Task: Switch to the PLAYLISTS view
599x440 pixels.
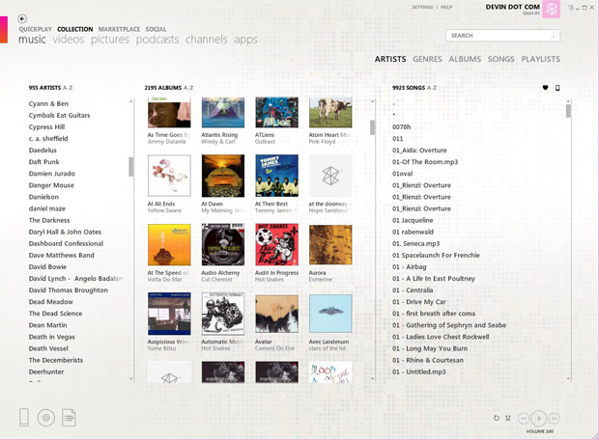Action: coord(541,59)
